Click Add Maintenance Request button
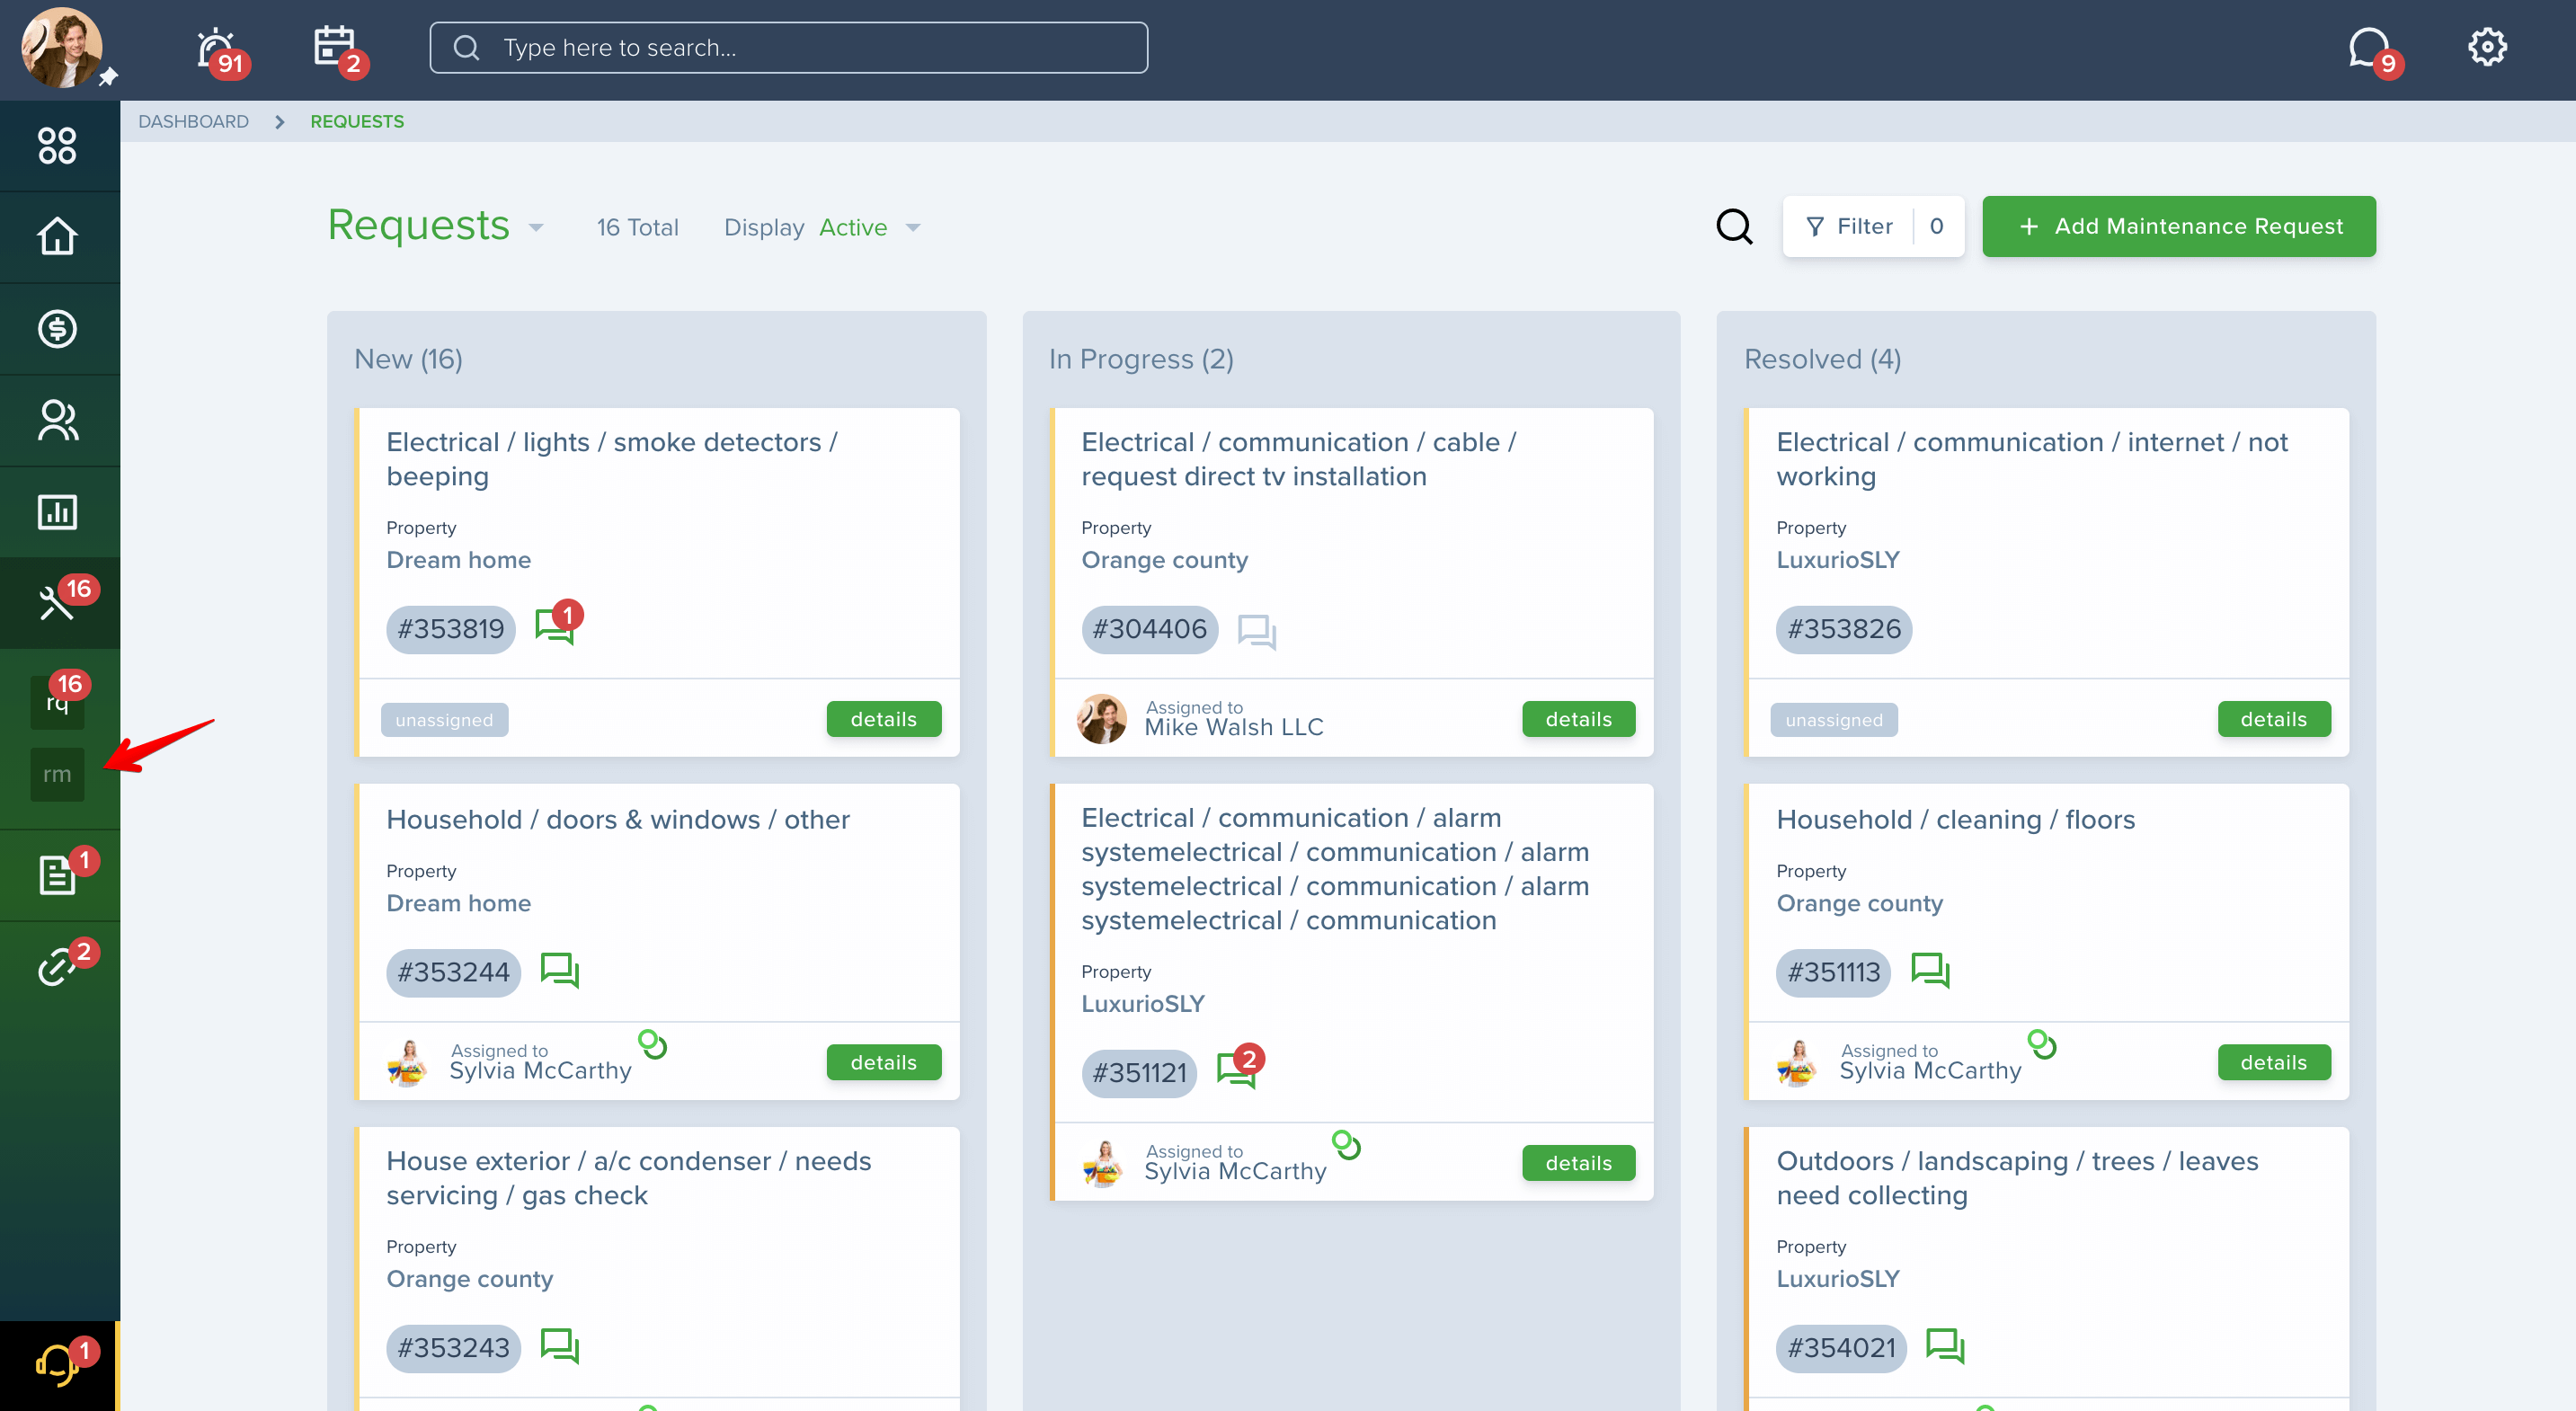Screen dimensions: 2576x1411 tap(2178, 227)
